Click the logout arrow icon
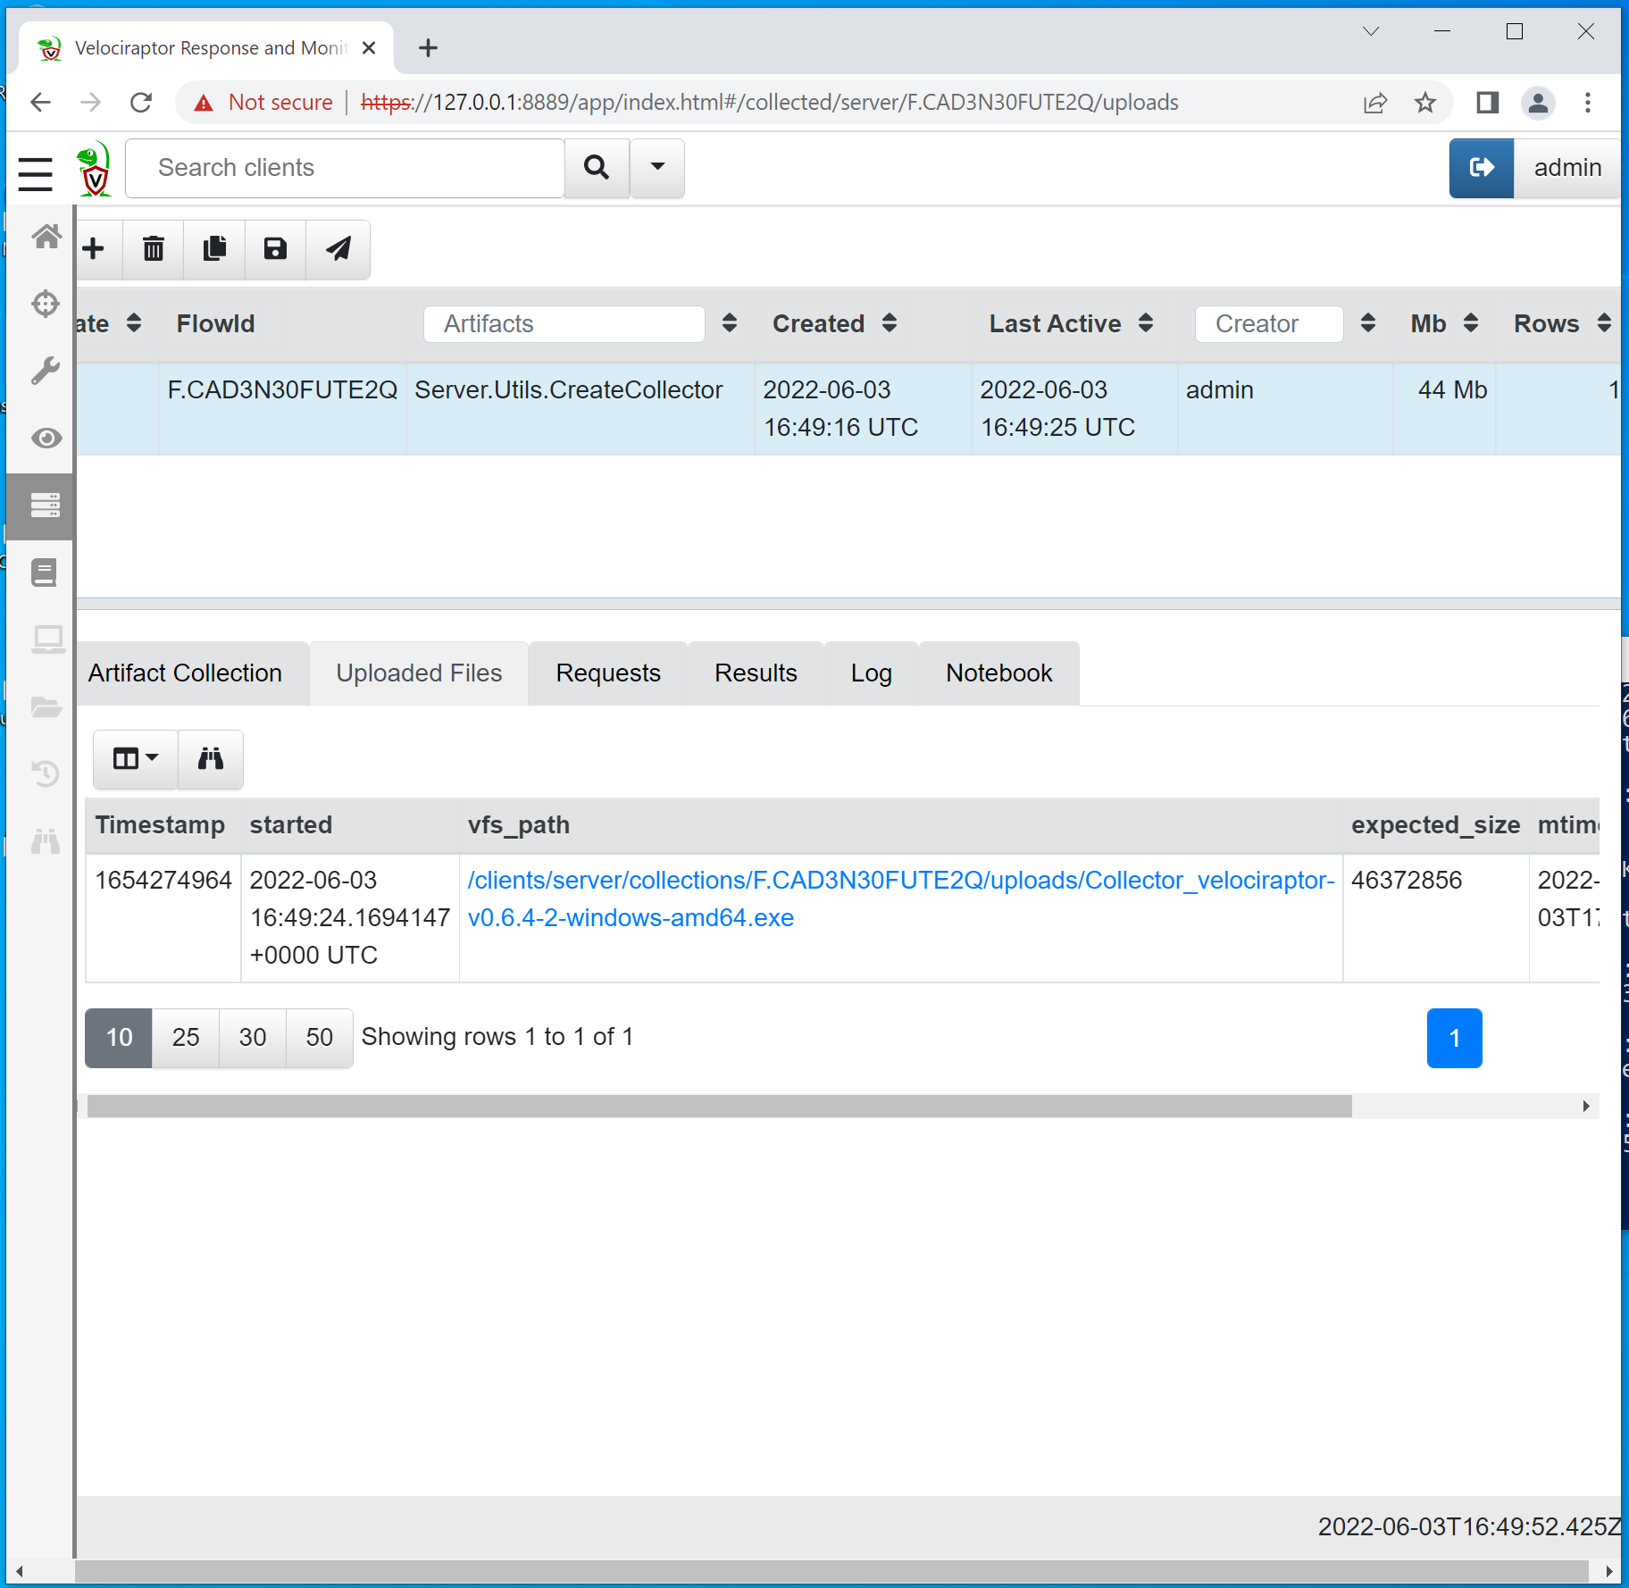 click(1482, 168)
